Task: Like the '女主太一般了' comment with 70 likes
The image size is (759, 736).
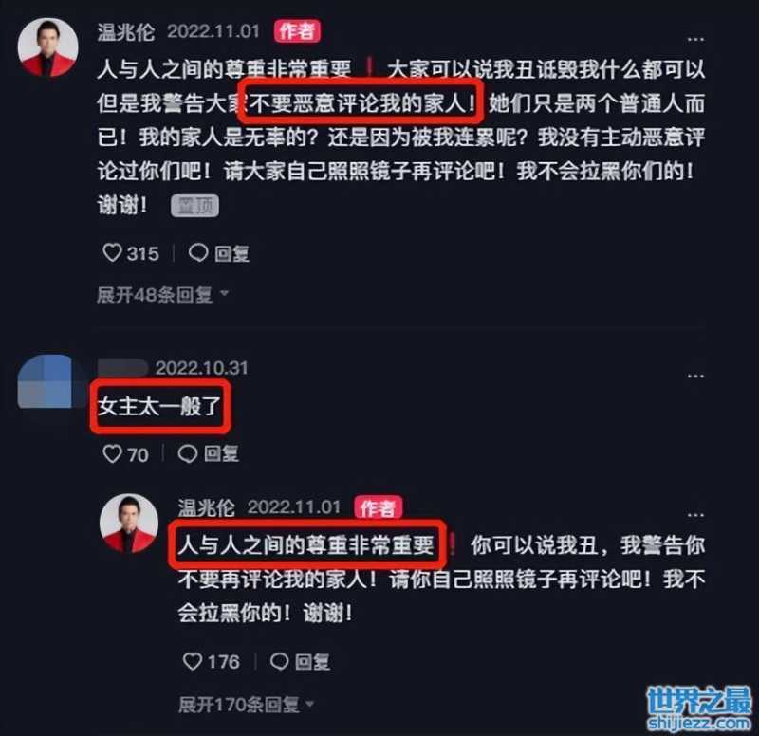Action: coord(112,454)
